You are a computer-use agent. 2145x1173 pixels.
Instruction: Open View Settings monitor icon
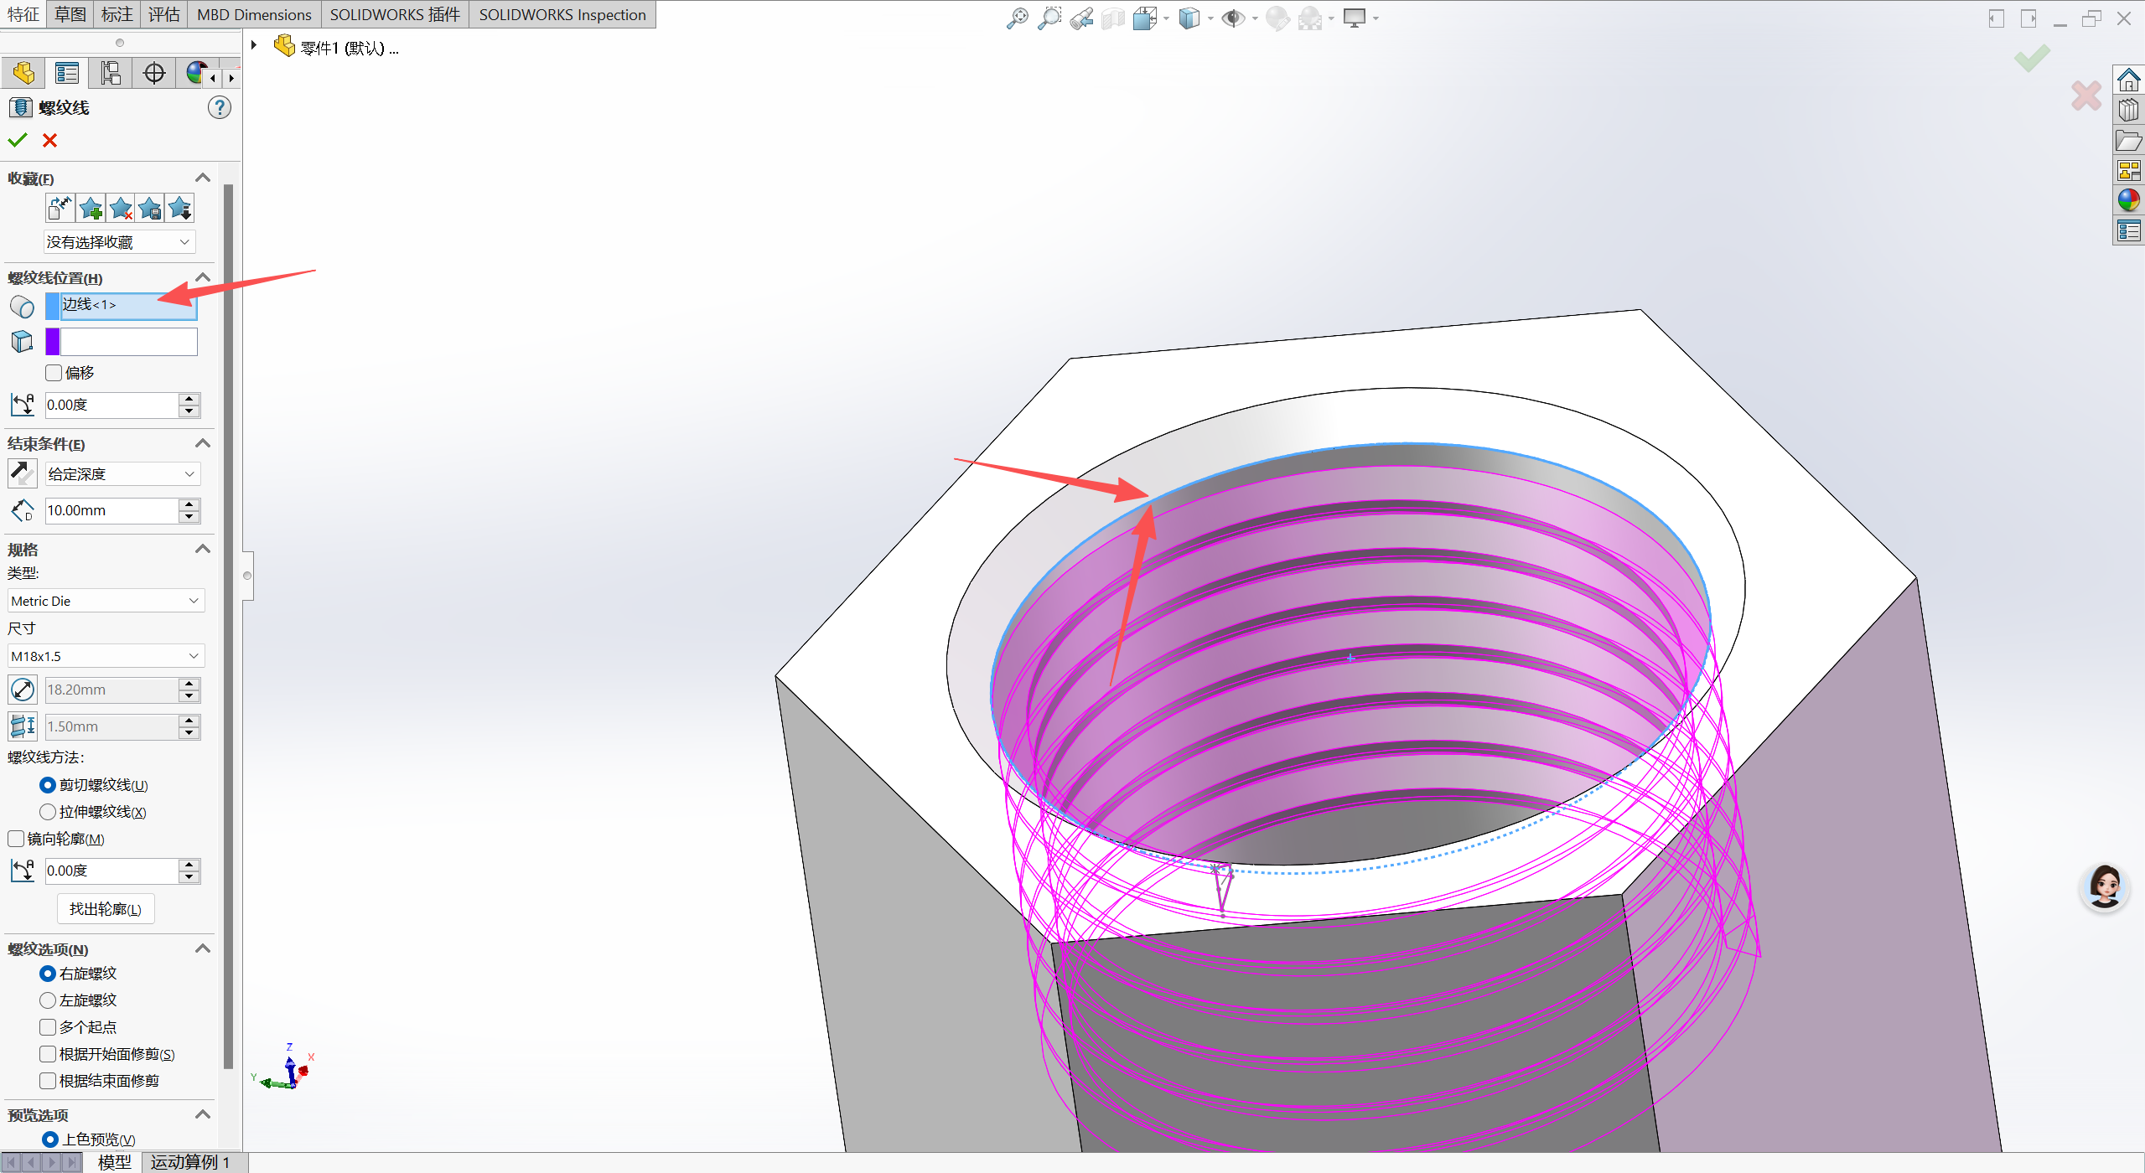(x=1355, y=18)
